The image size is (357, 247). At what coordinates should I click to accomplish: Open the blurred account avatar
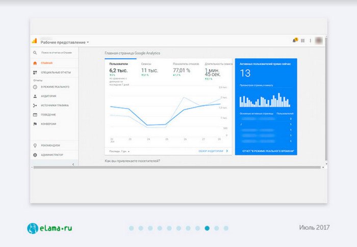[x=319, y=40]
